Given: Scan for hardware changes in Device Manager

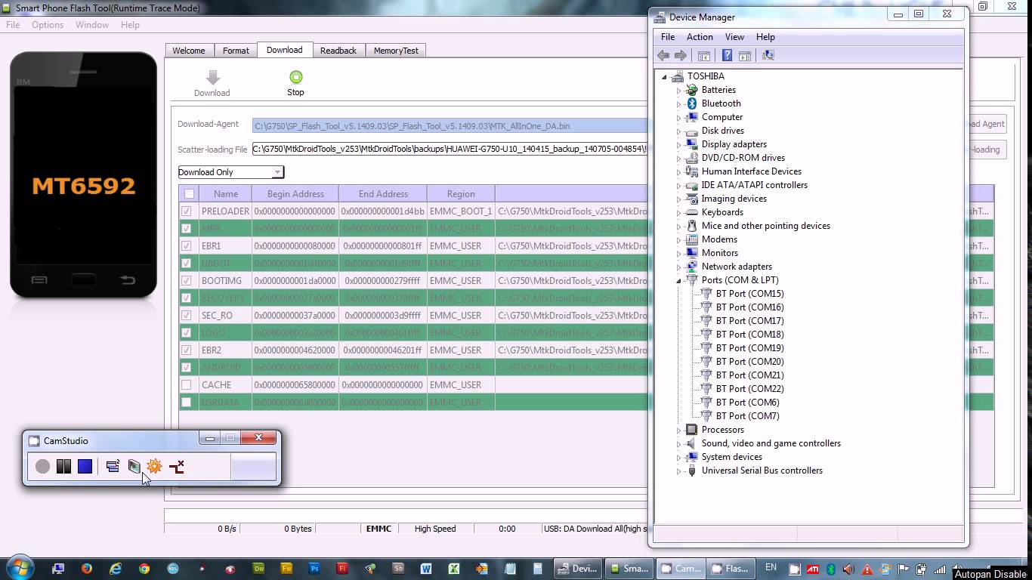Looking at the screenshot, I should [x=768, y=55].
